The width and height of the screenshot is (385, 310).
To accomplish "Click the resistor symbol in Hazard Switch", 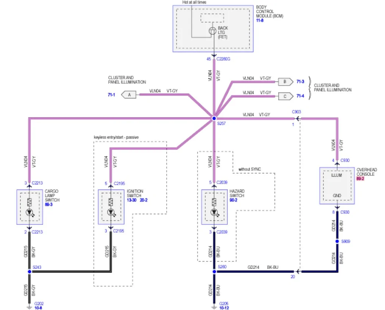I will click(x=214, y=202).
